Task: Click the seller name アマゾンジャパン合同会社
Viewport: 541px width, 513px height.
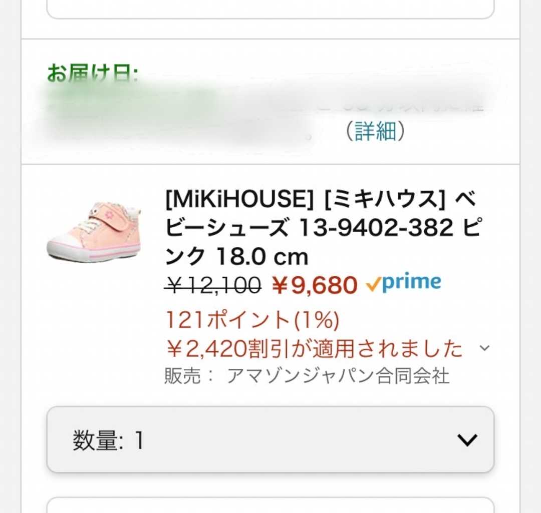Action: tap(338, 376)
